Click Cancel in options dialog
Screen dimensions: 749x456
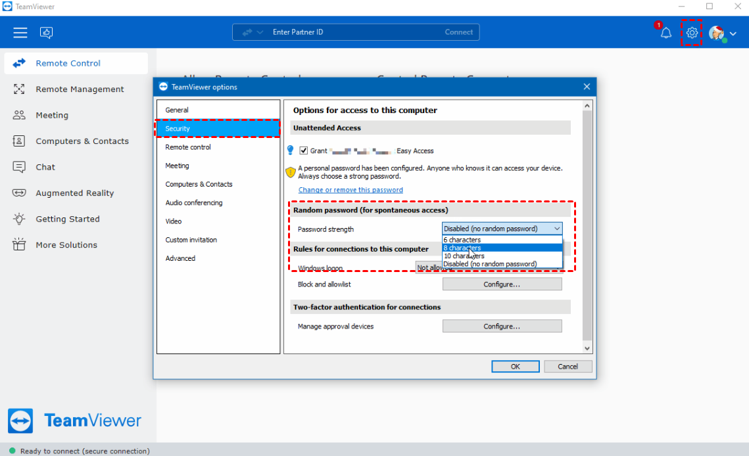(568, 366)
